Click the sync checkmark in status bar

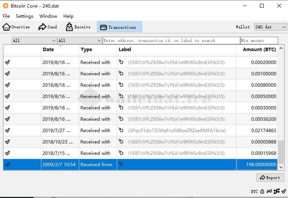point(284,192)
